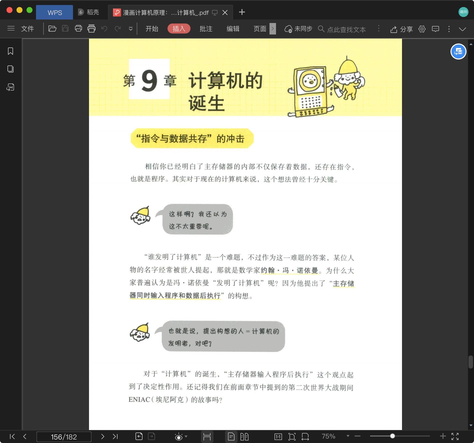Open the 批注 ribbon tab
Image resolution: width=474 pixels, height=443 pixels.
point(206,28)
